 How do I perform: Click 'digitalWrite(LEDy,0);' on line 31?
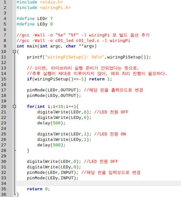(x=54, y=167)
